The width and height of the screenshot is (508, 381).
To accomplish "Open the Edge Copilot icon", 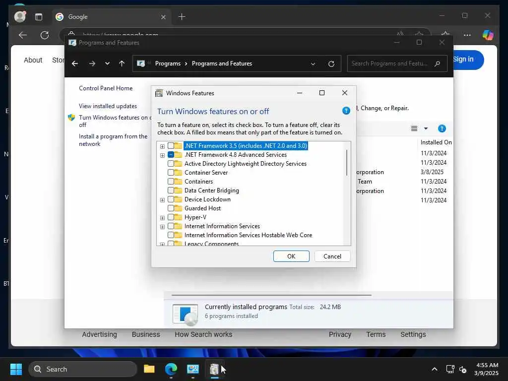I will click(x=488, y=35).
